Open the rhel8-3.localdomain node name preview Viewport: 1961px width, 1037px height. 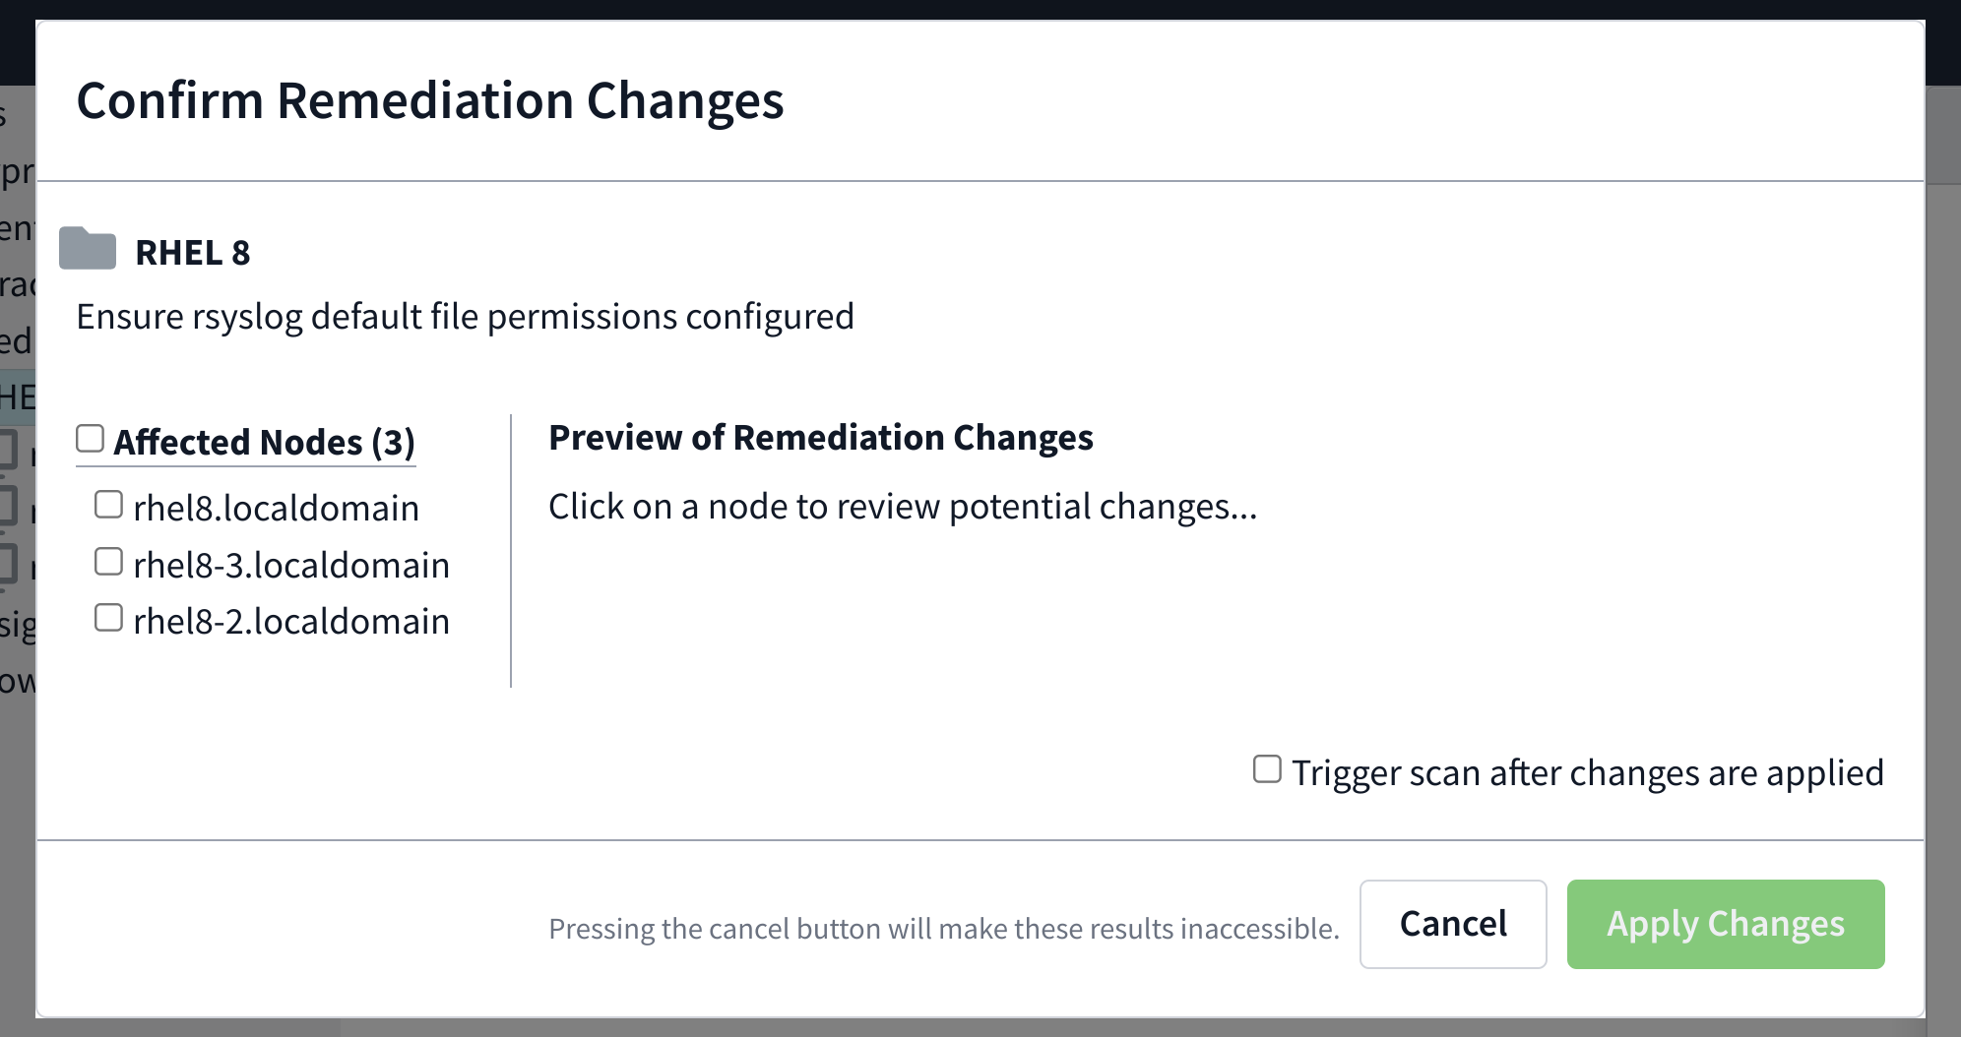click(x=291, y=566)
